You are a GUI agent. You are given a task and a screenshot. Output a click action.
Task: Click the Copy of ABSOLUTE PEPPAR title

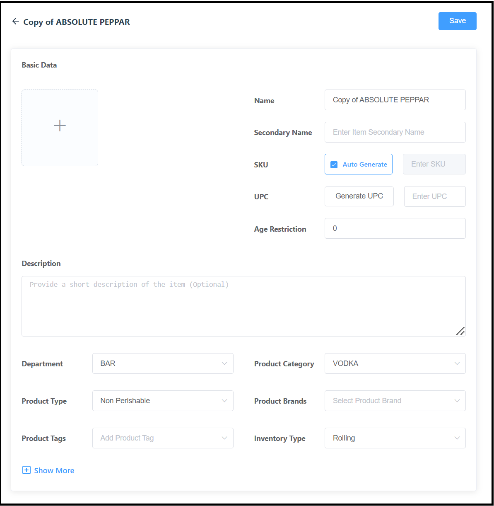(77, 22)
